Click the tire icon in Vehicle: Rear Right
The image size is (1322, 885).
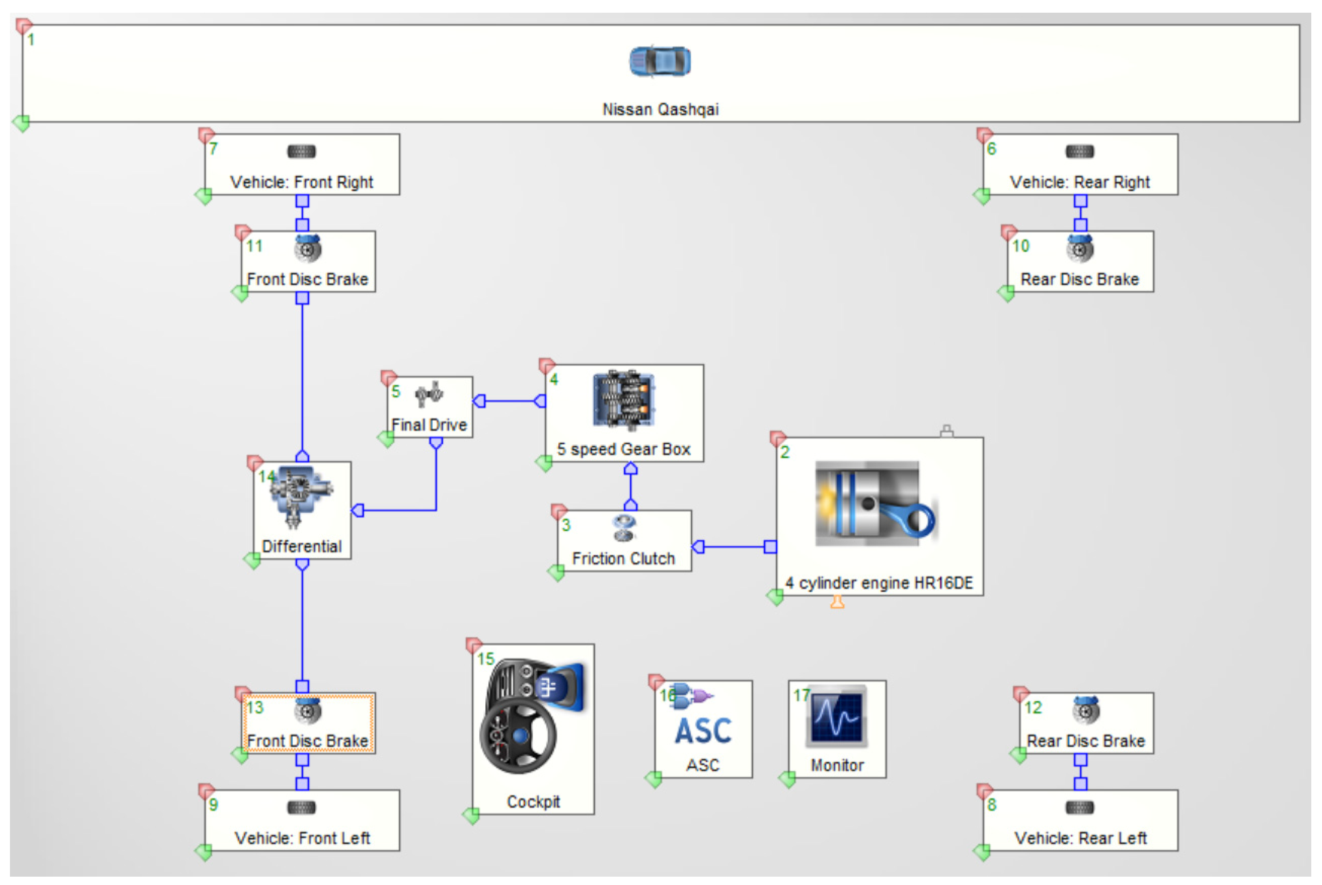tap(1079, 151)
